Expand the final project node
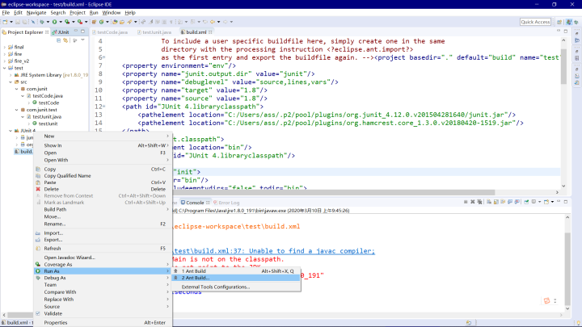The height and width of the screenshot is (327, 582). pyautogui.click(x=5, y=47)
